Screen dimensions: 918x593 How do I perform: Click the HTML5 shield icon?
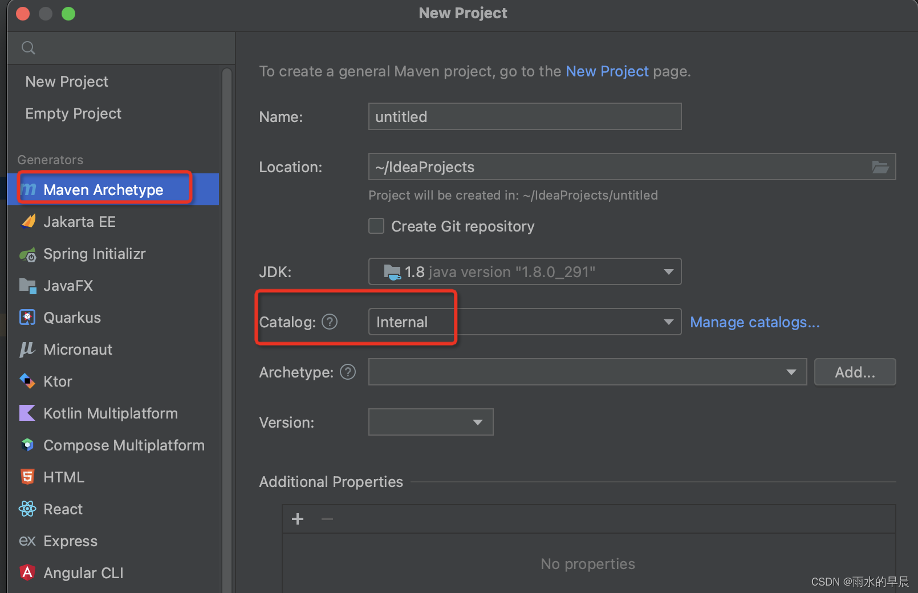click(x=27, y=477)
